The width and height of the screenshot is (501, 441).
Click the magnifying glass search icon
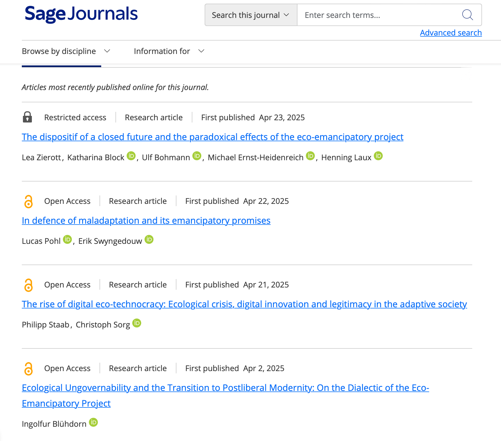point(467,15)
